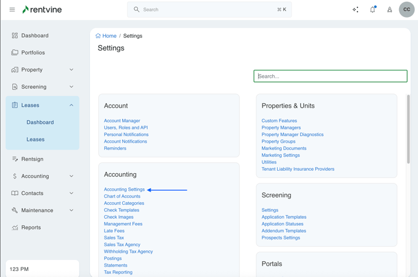
Task: Open Rentsign from the sidebar
Action: click(32, 159)
